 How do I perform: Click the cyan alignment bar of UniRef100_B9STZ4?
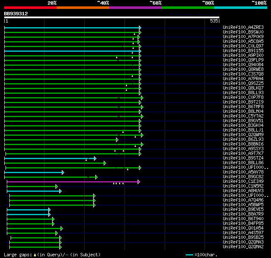tap(49, 159)
